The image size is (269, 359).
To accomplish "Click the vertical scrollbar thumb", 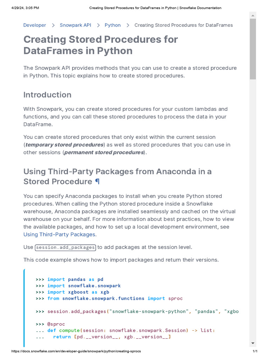I will (x=253, y=49).
